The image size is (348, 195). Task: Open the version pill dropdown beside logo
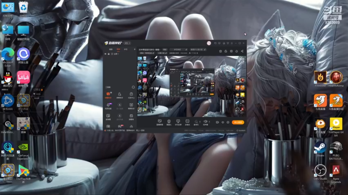[127, 43]
